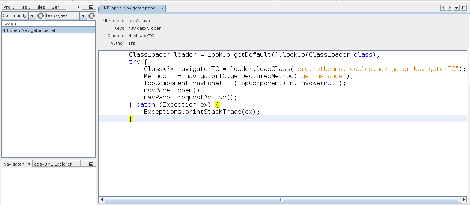The image size is (470, 205).
Task: Click the highlighted closing brace on last line
Action: tap(131, 119)
